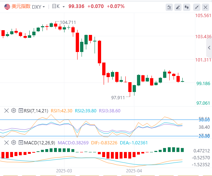Viewport: 212px width, 176px height.
Task: Click the 104.711 high price label
Action: (x=68, y=23)
